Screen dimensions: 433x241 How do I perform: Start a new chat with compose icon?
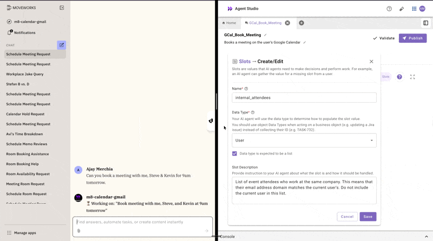point(61,45)
